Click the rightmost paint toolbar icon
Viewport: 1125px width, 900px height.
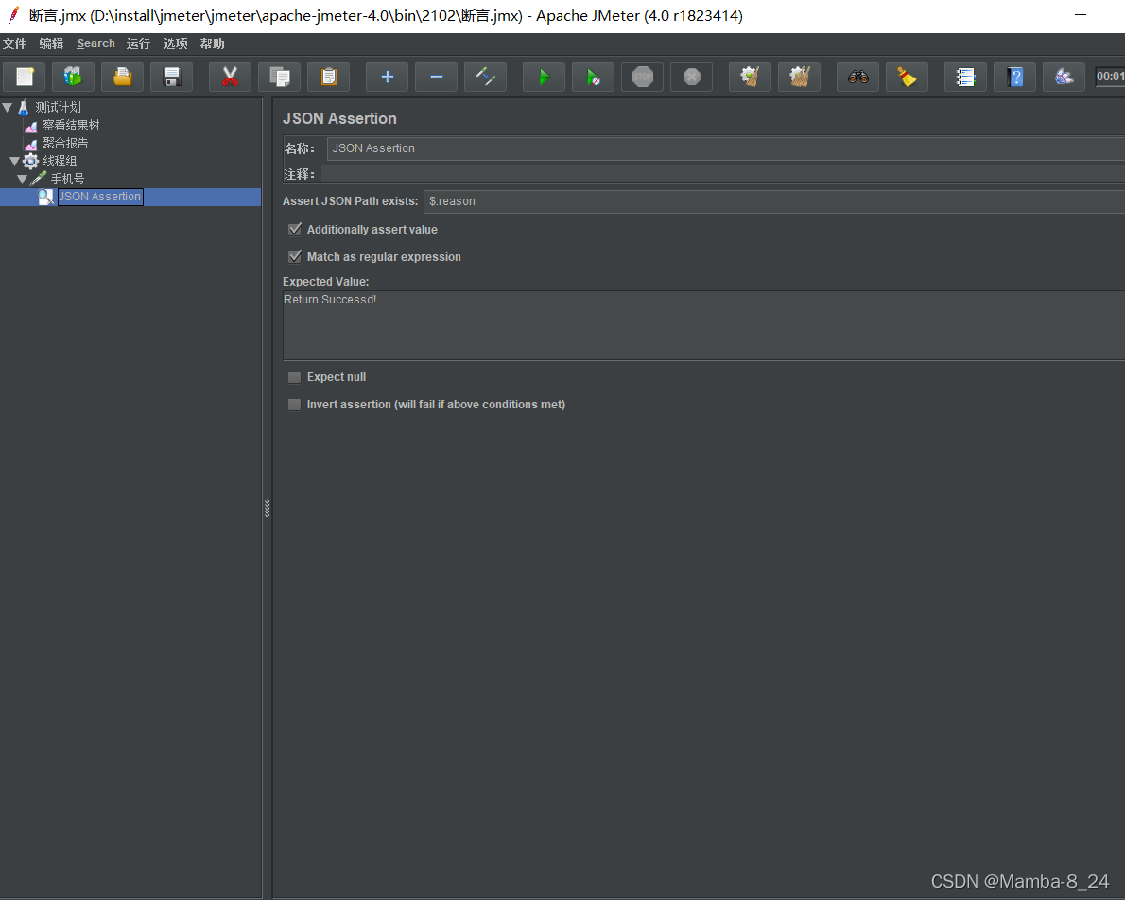pos(1064,77)
